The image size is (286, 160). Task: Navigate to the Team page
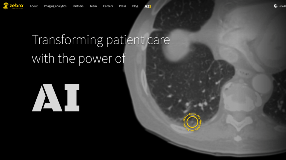[93, 6]
